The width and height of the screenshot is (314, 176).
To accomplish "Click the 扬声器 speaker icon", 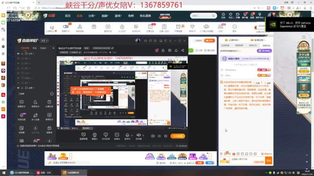I will [x=139, y=135].
